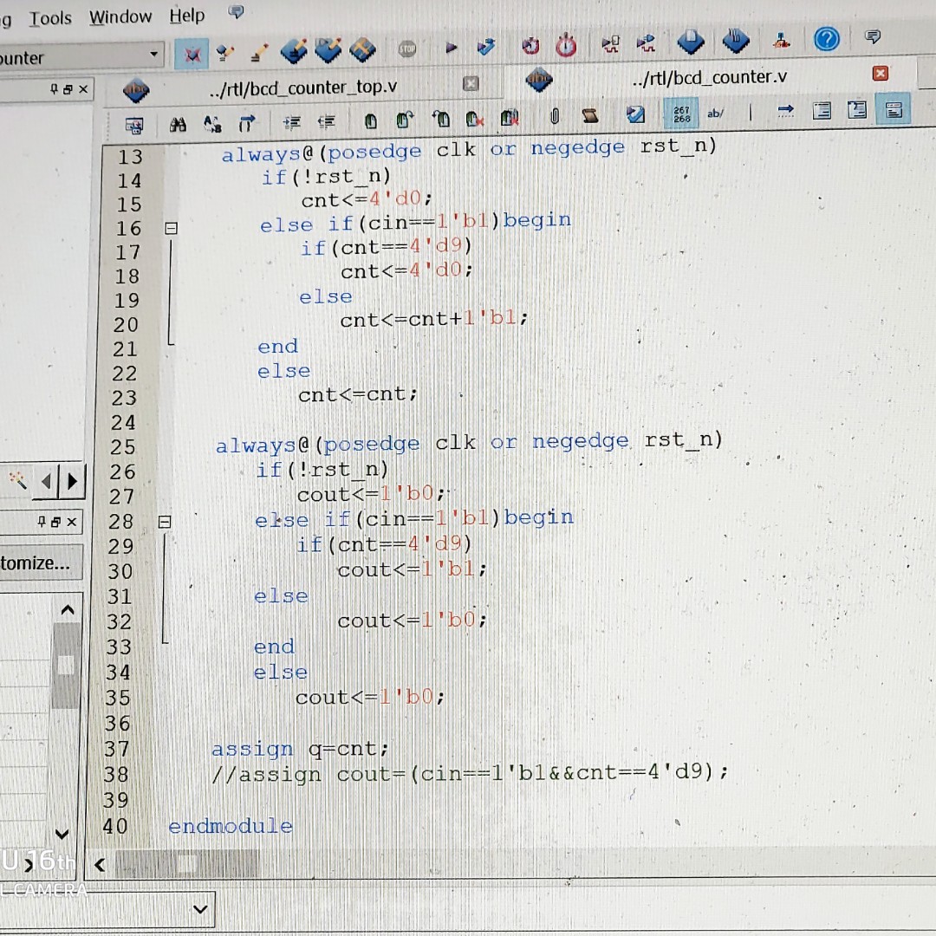Screen dimensions: 936x936
Task: Toggle the highlighted first icon after entity dropdown
Action: [x=192, y=55]
